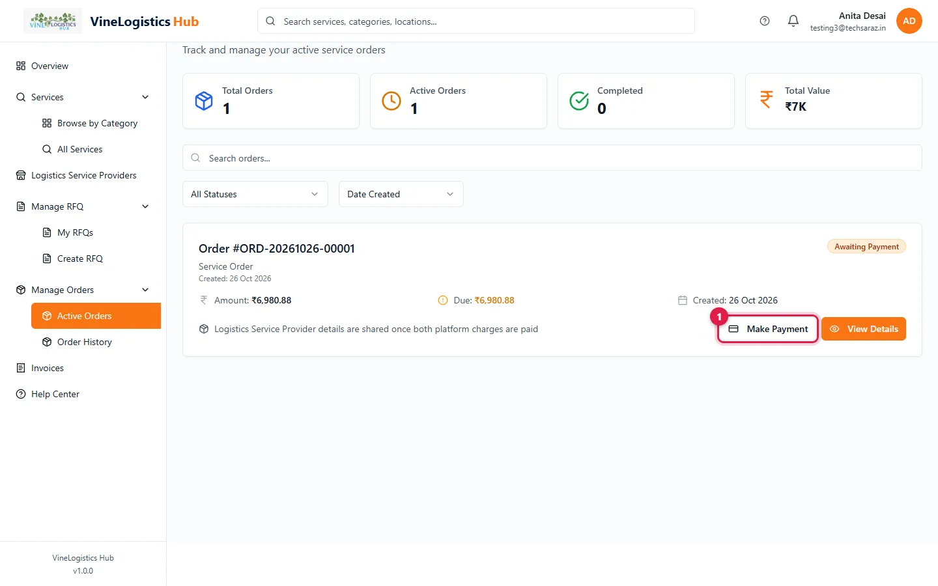Focus the Search services, categories, locations field
The width and height of the screenshot is (938, 586).
(476, 21)
